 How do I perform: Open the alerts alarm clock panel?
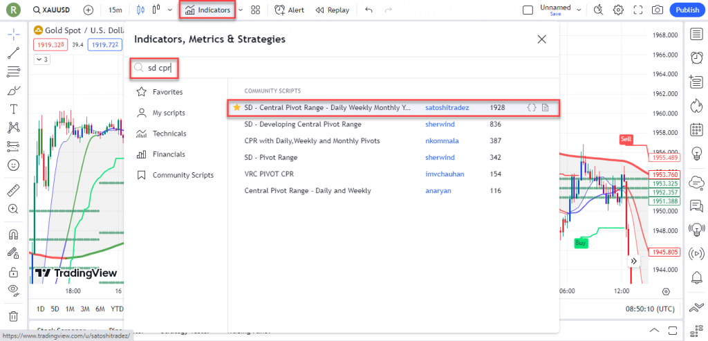[697, 58]
